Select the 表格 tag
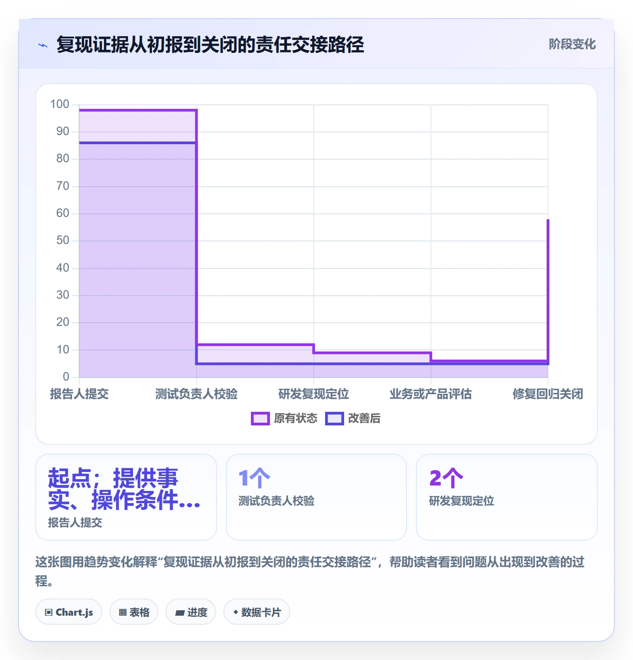633x660 pixels. click(x=134, y=612)
